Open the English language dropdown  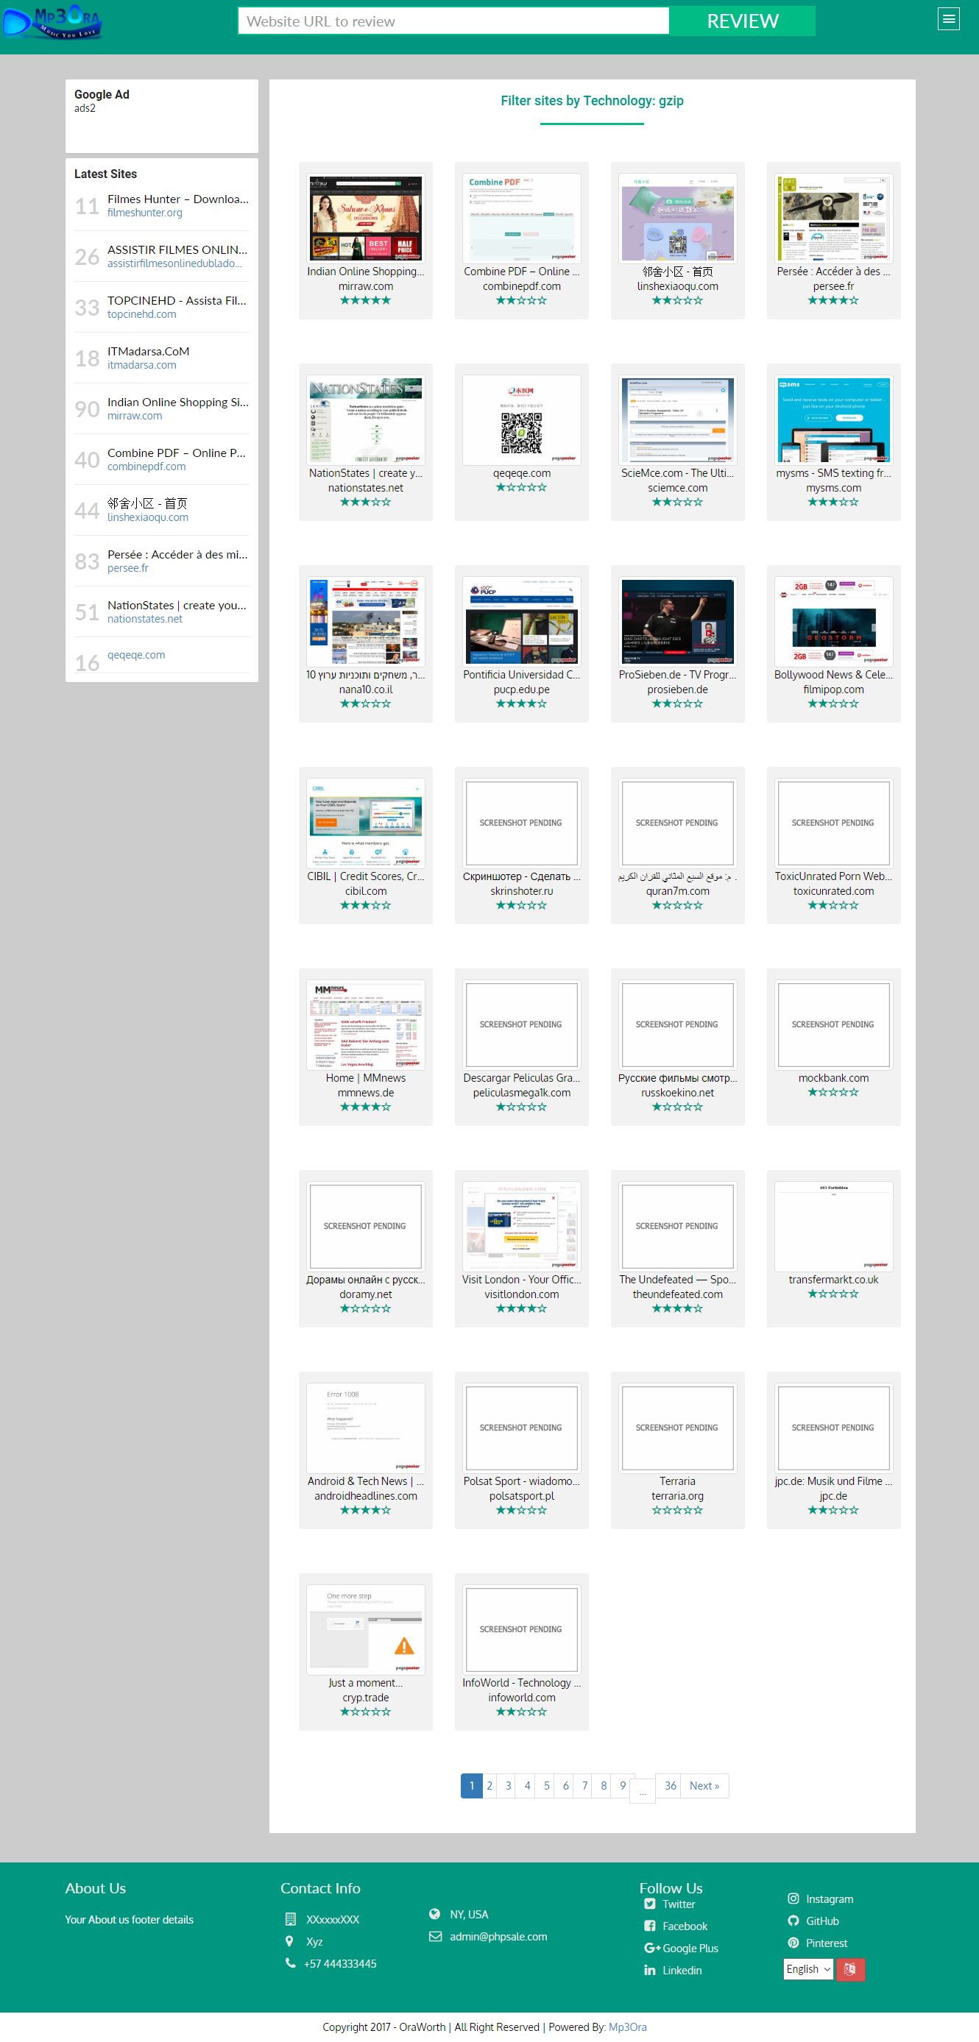click(x=807, y=1969)
